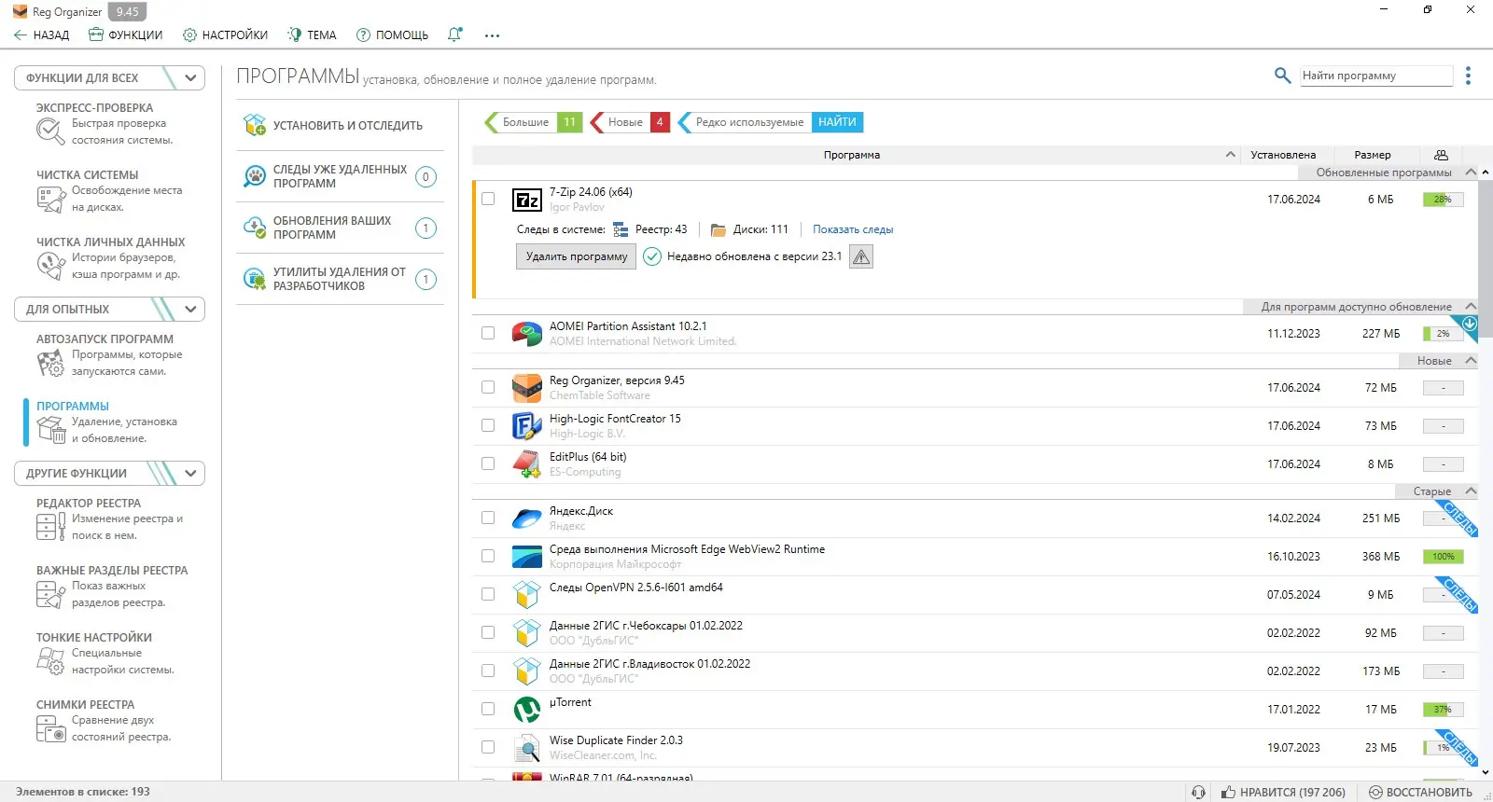
Task: Click Edge WebView2 100% usage bar
Action: (x=1443, y=557)
